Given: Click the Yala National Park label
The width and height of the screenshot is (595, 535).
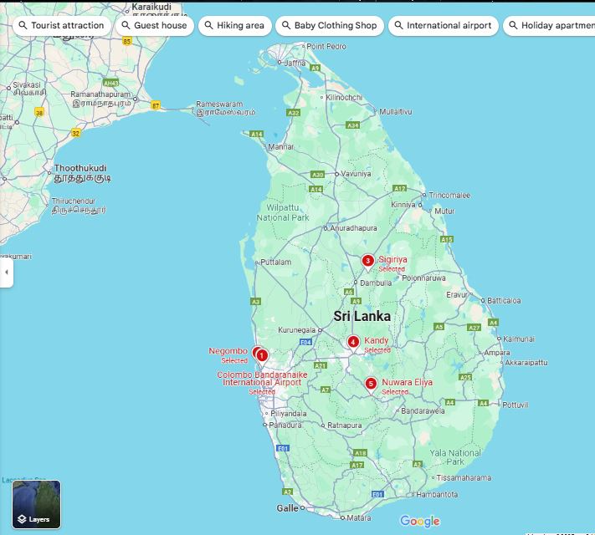Looking at the screenshot, I should [x=453, y=456].
